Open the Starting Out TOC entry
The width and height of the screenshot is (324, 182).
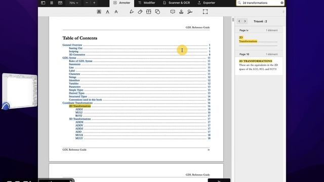pos(75,48)
